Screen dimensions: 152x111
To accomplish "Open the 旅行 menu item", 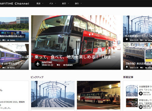I will coord(77,3).
